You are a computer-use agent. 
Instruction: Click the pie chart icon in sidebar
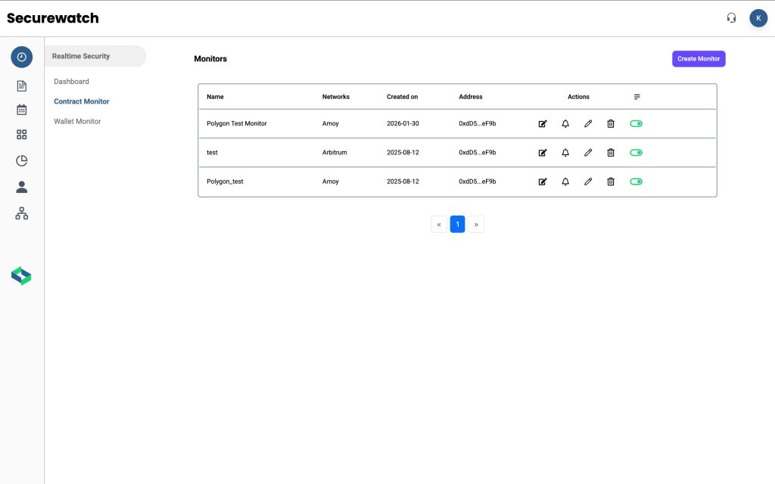pyautogui.click(x=22, y=160)
